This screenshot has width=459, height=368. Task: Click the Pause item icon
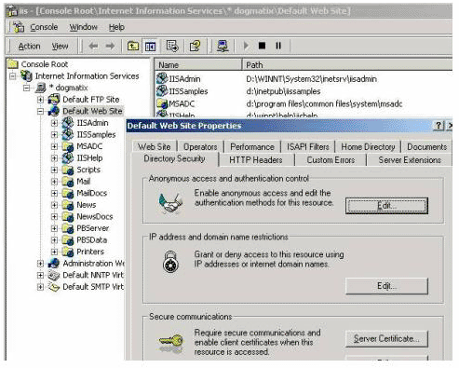pyautogui.click(x=278, y=46)
